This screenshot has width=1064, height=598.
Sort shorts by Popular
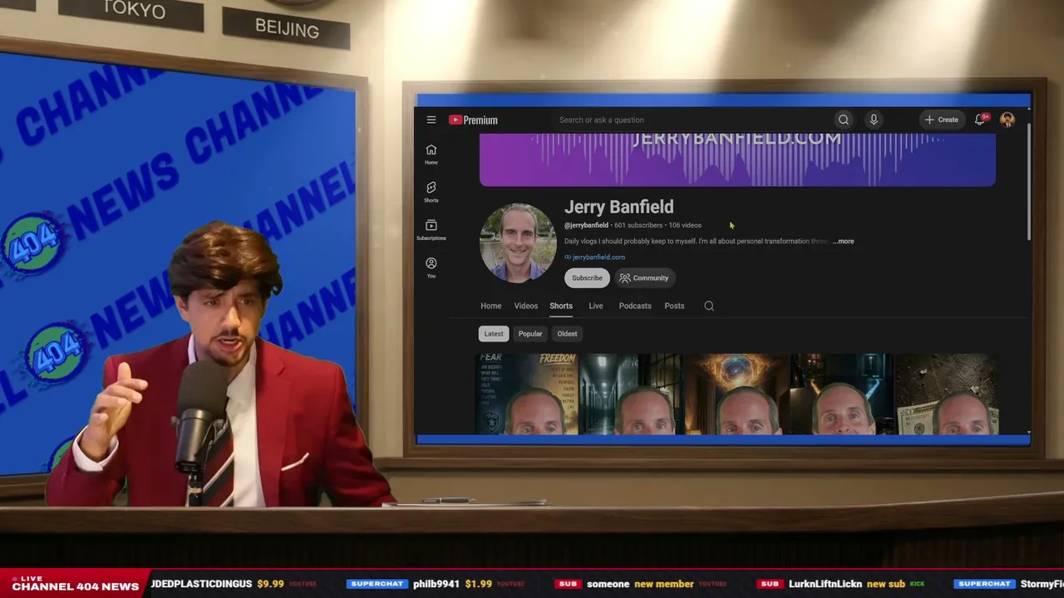tap(530, 334)
